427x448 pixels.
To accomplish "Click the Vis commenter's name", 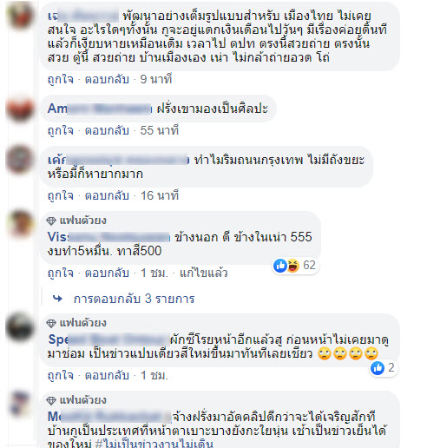I will [108, 237].
